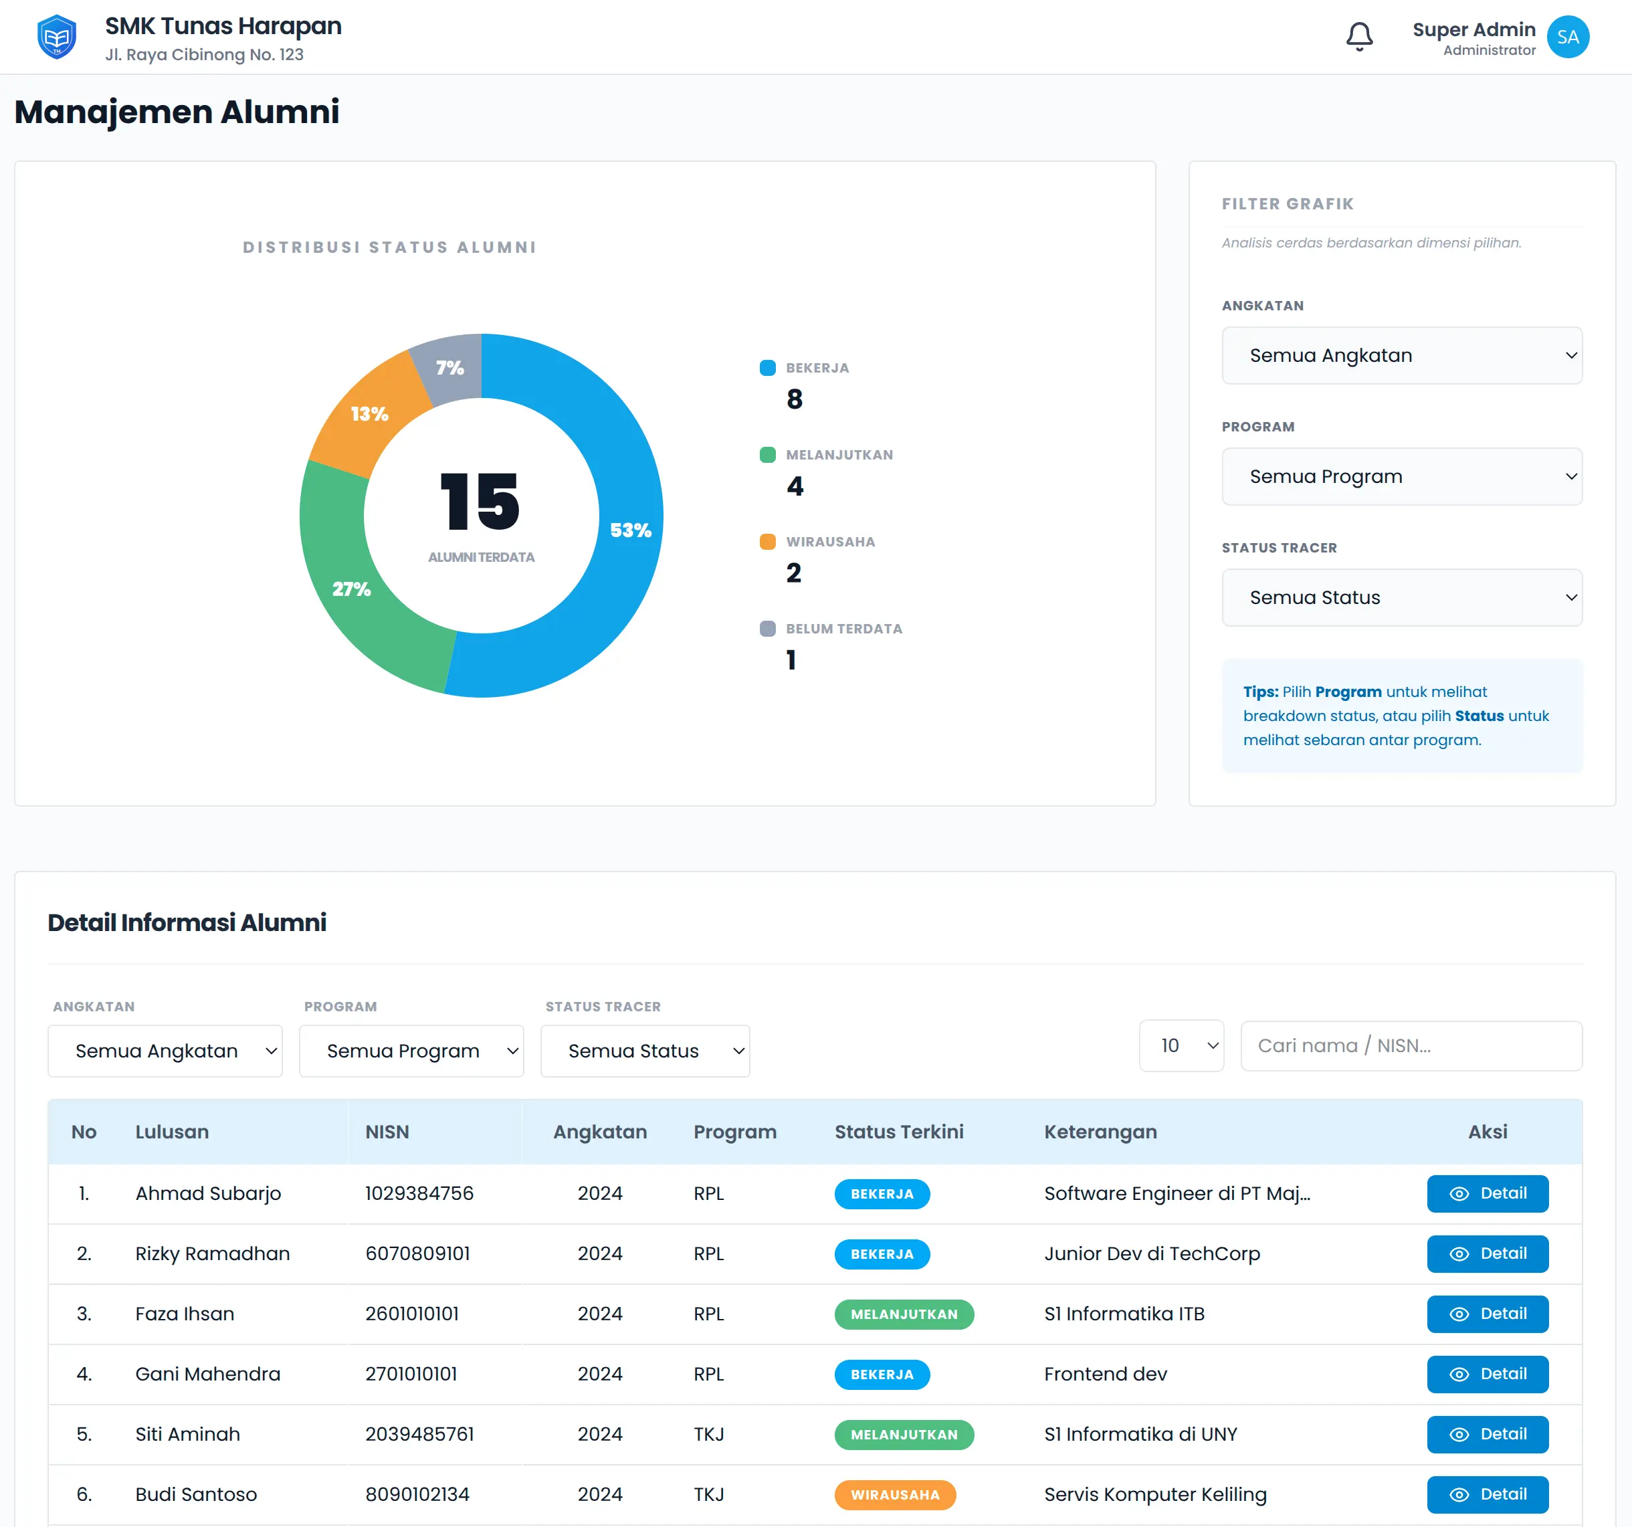Expand the table's Semua Angkatan dropdown
Image resolution: width=1632 pixels, height=1527 pixels.
pos(165,1051)
